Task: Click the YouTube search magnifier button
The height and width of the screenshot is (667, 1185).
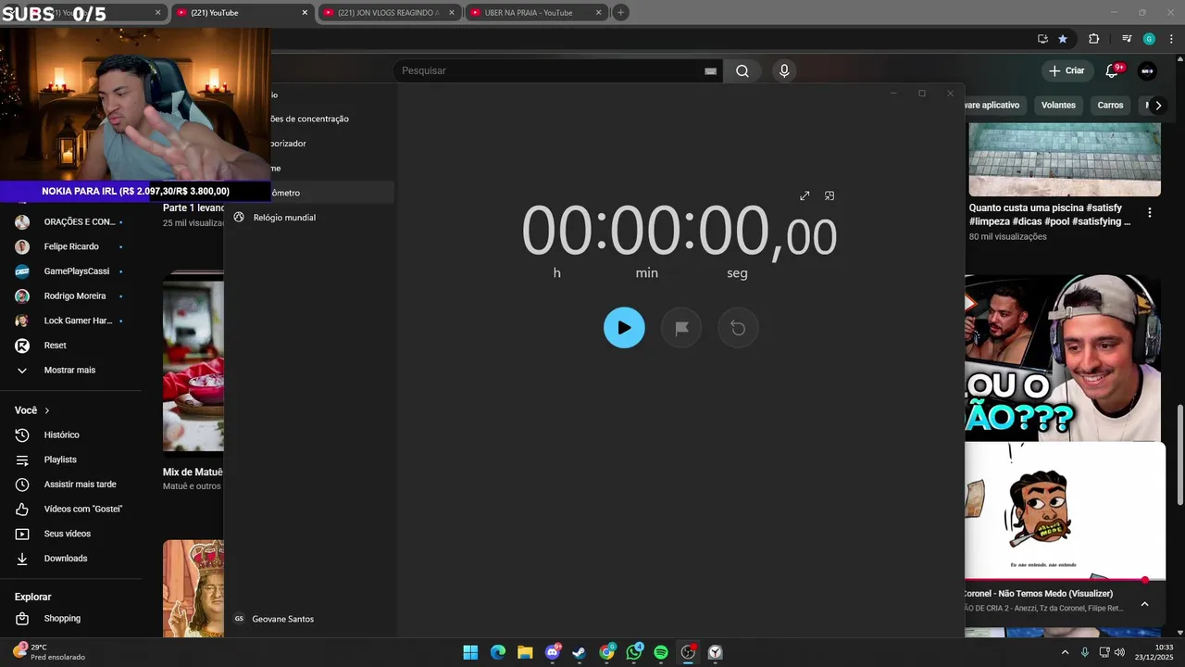Action: tap(742, 71)
